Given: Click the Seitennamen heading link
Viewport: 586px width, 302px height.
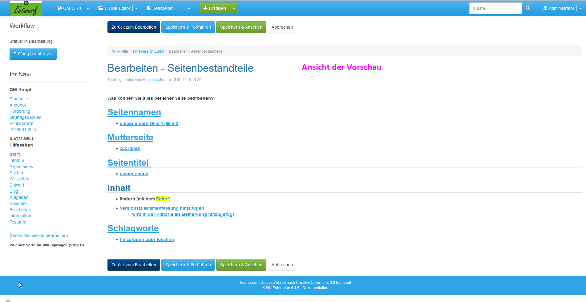Looking at the screenshot, I should click(x=134, y=112).
